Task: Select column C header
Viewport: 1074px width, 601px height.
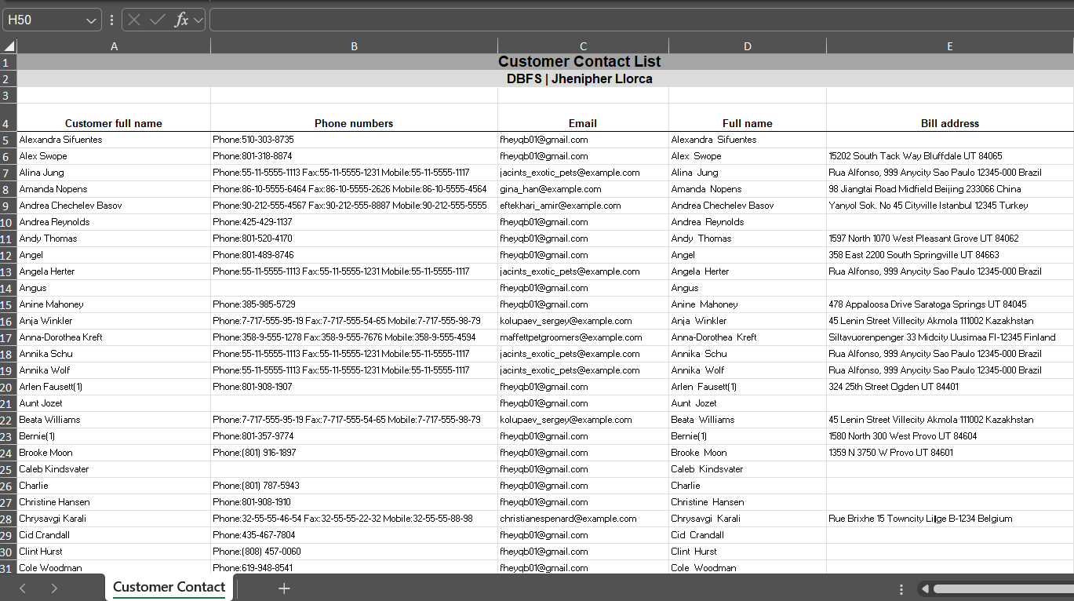Action: click(583, 46)
